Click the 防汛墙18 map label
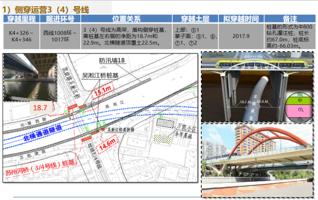318x200 pixels. coord(112,61)
